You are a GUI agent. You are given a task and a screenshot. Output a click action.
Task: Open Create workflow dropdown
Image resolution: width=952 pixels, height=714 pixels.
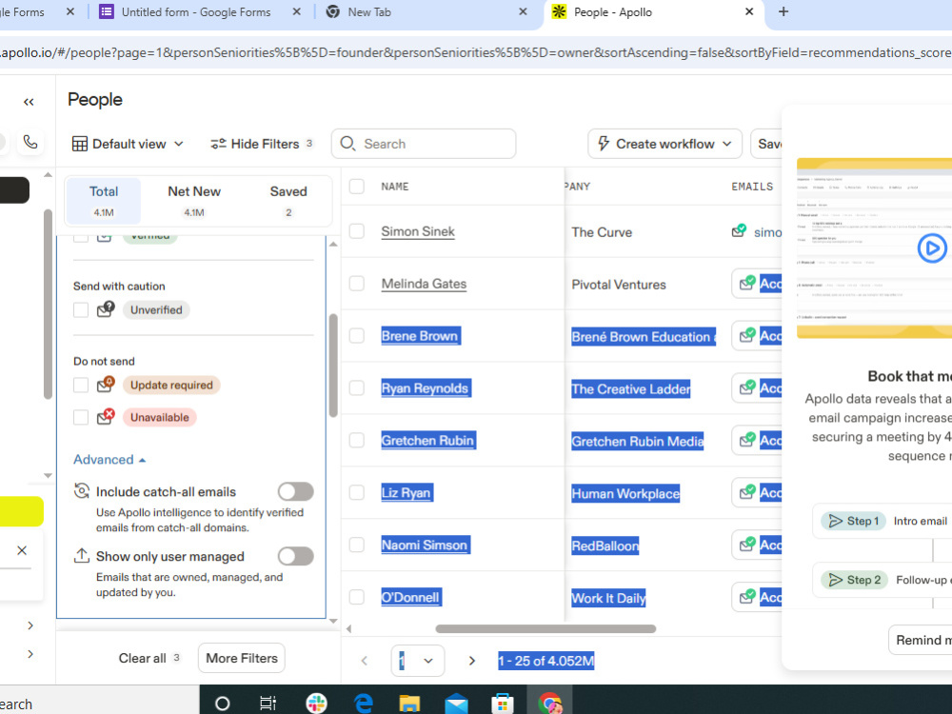click(664, 144)
